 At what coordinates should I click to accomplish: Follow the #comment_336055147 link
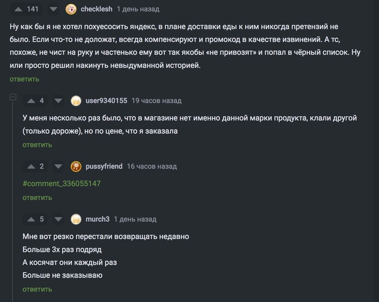(62, 183)
